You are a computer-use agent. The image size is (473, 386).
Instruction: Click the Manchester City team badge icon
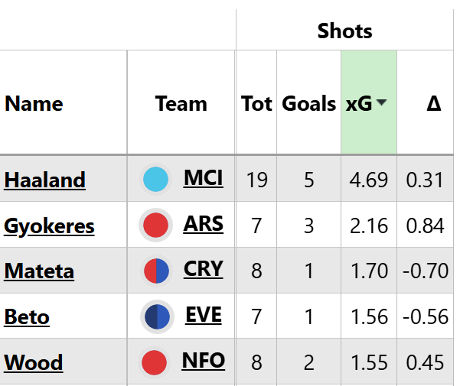tap(155, 180)
